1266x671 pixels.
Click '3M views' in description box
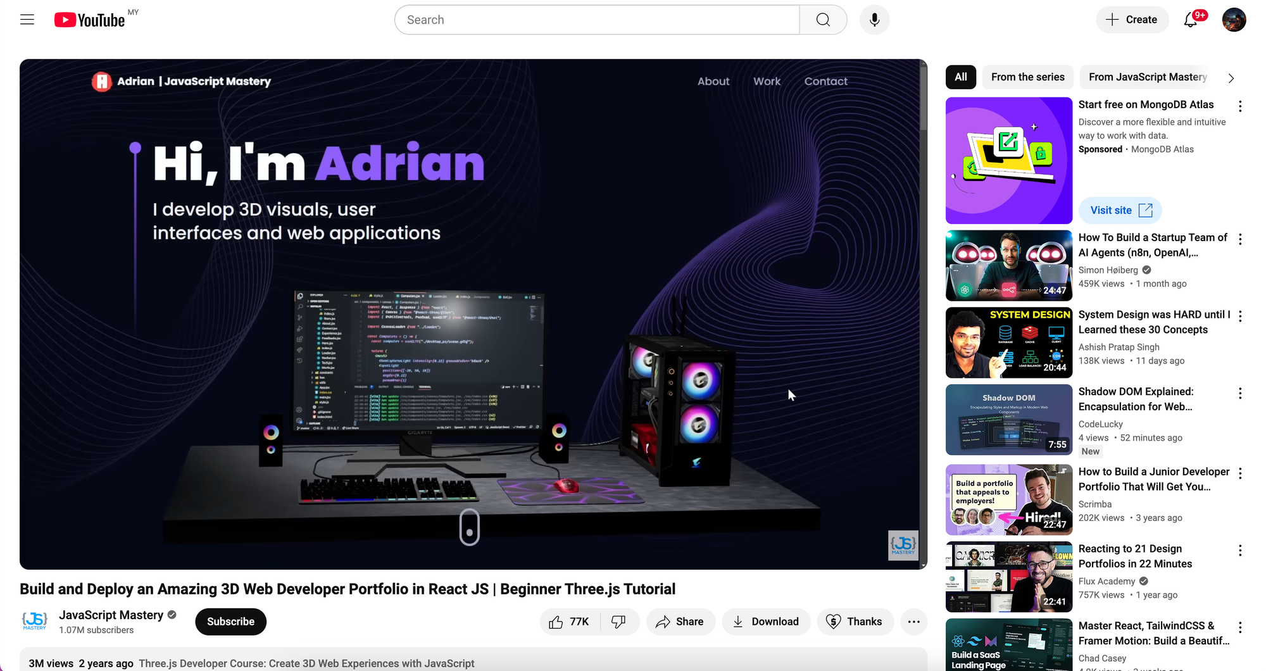click(x=51, y=663)
